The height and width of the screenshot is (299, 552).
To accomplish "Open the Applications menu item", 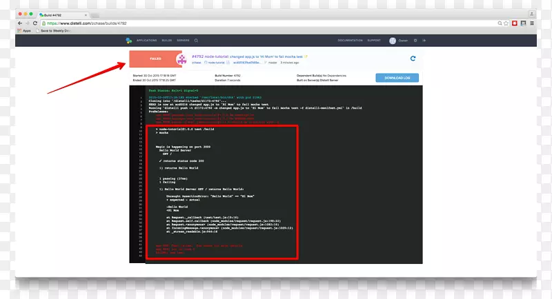I will pos(146,41).
